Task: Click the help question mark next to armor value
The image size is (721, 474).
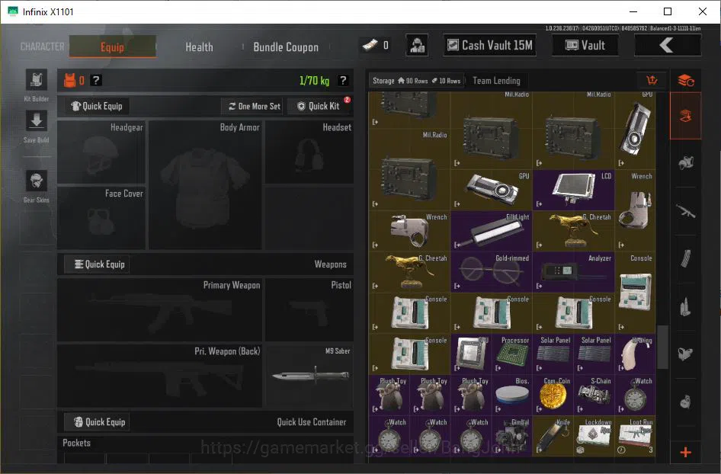Action: coord(95,81)
